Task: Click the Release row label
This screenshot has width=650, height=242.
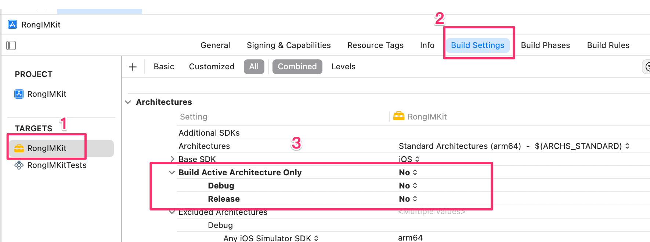Action: coord(224,199)
